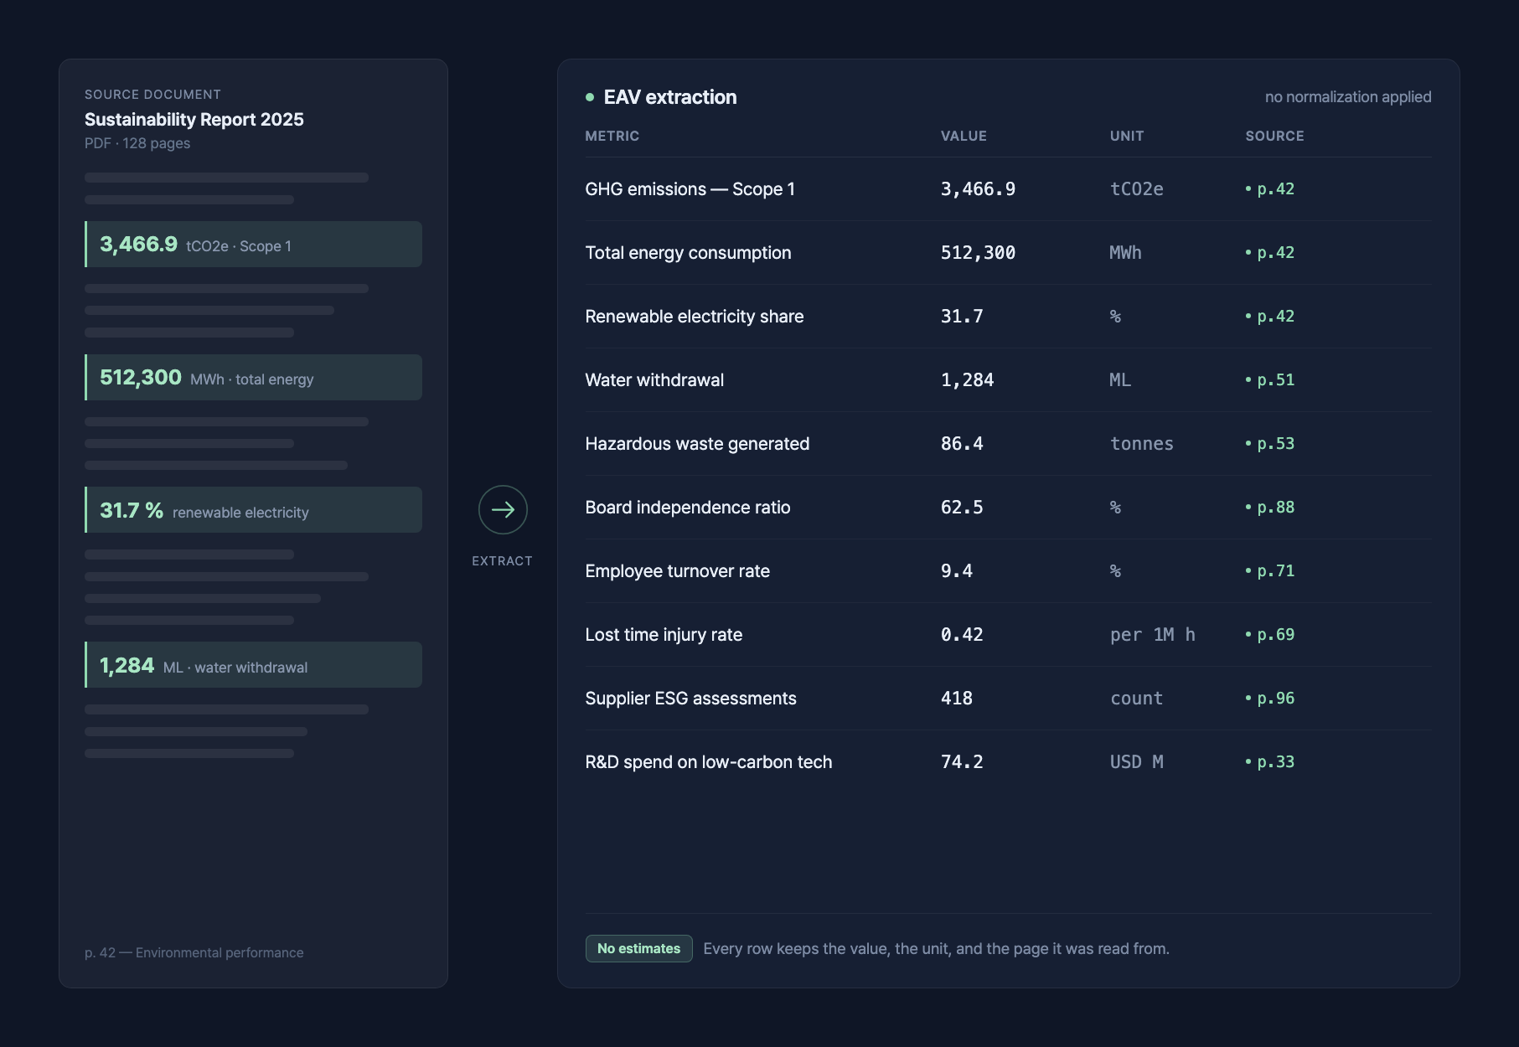Viewport: 1519px width, 1047px height.
Task: Click the Extract arrow button
Action: 503,509
